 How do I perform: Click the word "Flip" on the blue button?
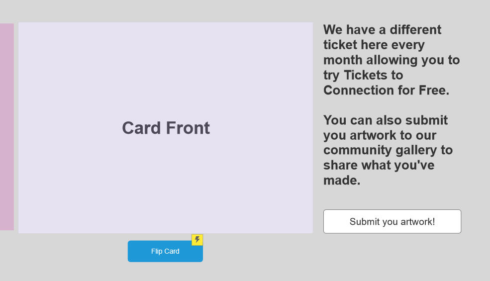click(157, 251)
